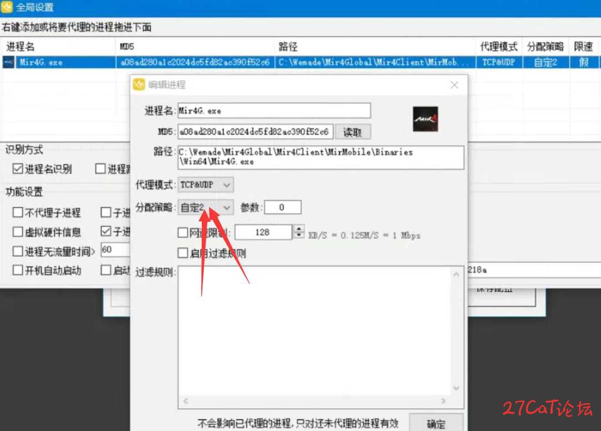Click the path cell of the Mir4G.exe row

375,62
